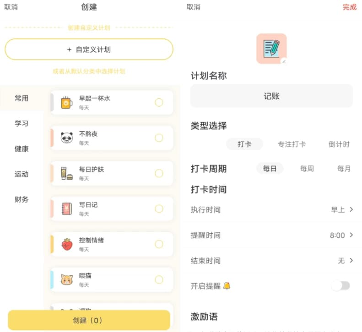This screenshot has height=332, width=362.
Task: Click the 计划名称 field containing 记账
Action: (x=271, y=96)
